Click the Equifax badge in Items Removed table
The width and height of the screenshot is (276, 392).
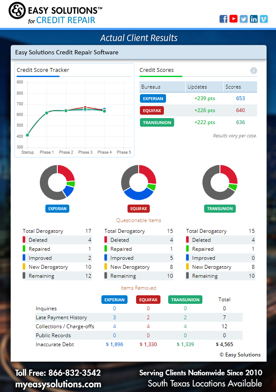point(148,300)
